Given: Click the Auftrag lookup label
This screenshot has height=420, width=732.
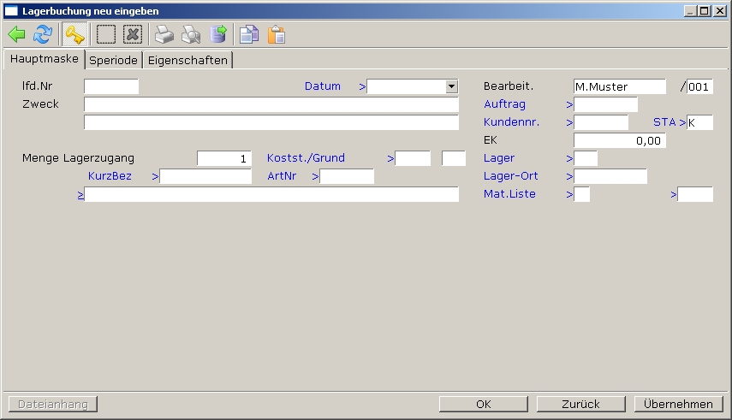Looking at the screenshot, I should pyautogui.click(x=504, y=104).
